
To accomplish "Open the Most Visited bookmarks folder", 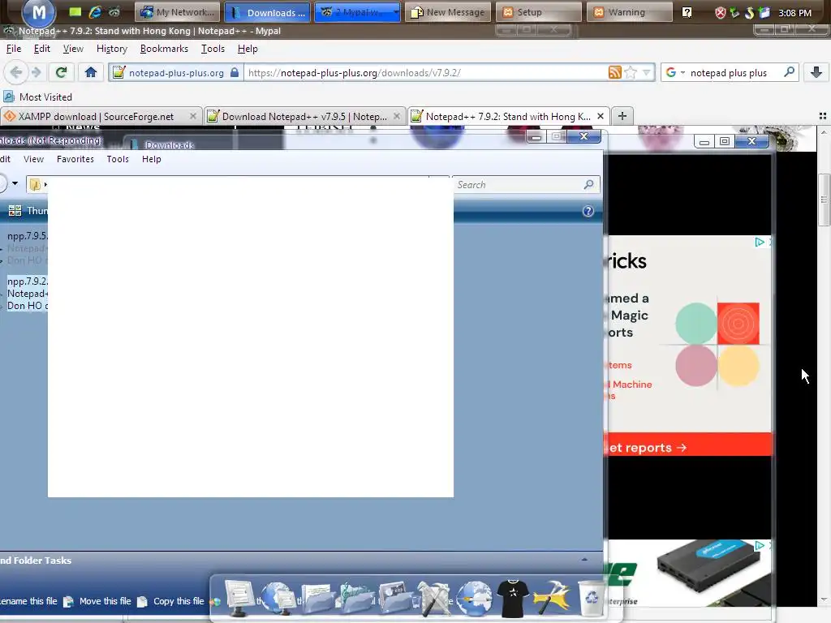I will pos(38,97).
